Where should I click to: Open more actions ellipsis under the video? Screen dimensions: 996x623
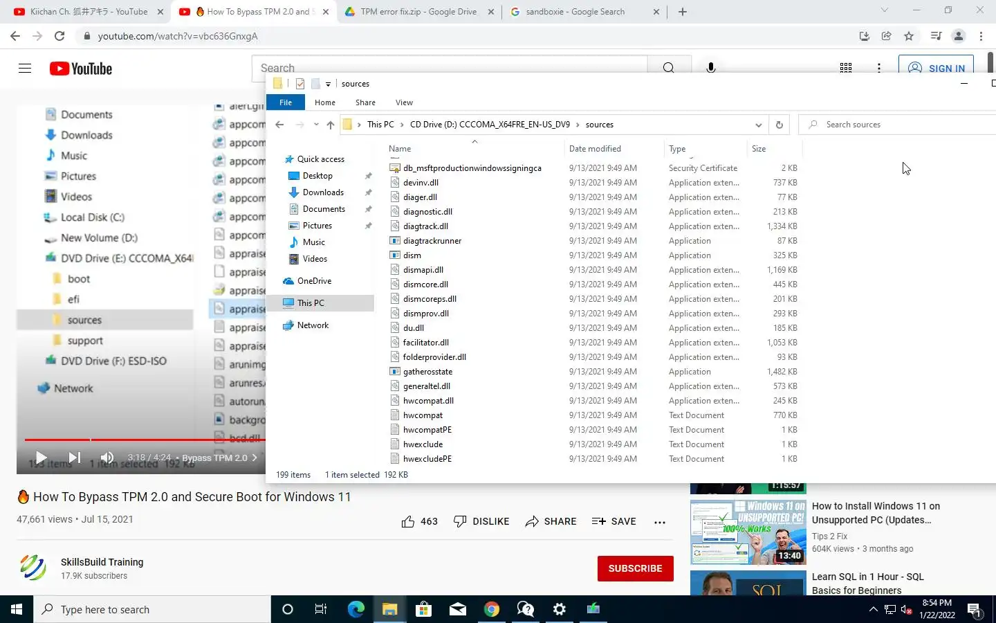pos(660,522)
